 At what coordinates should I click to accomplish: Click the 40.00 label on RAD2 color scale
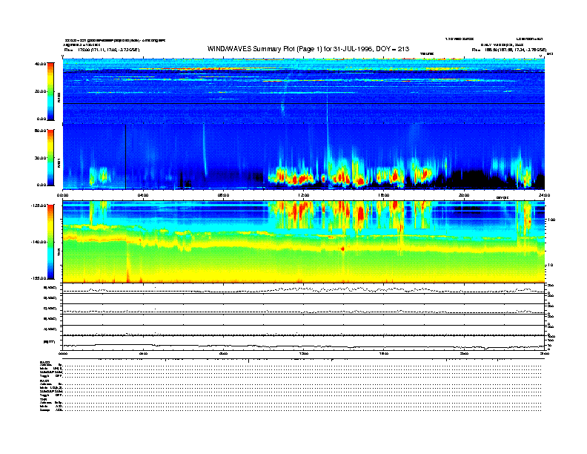[40, 64]
